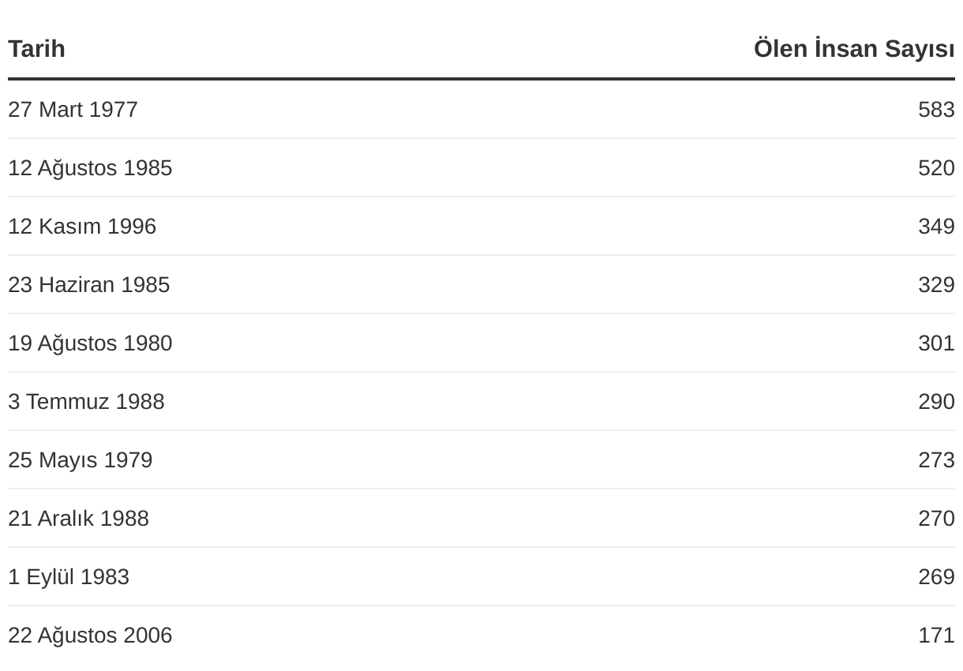
Task: Select the 19 Ağustos 1980 date cell
Action: pyautogui.click(x=90, y=343)
